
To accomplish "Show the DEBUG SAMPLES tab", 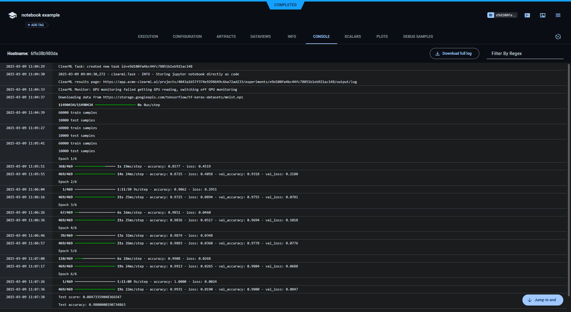I will [x=418, y=37].
